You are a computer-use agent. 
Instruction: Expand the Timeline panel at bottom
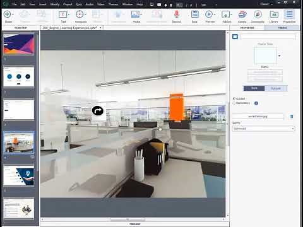click(134, 224)
